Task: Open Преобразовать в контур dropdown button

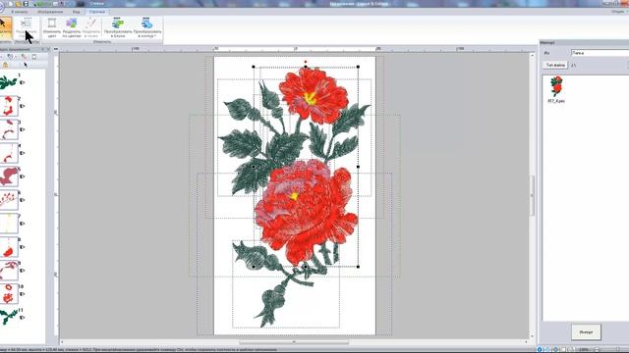Action: coord(147,27)
